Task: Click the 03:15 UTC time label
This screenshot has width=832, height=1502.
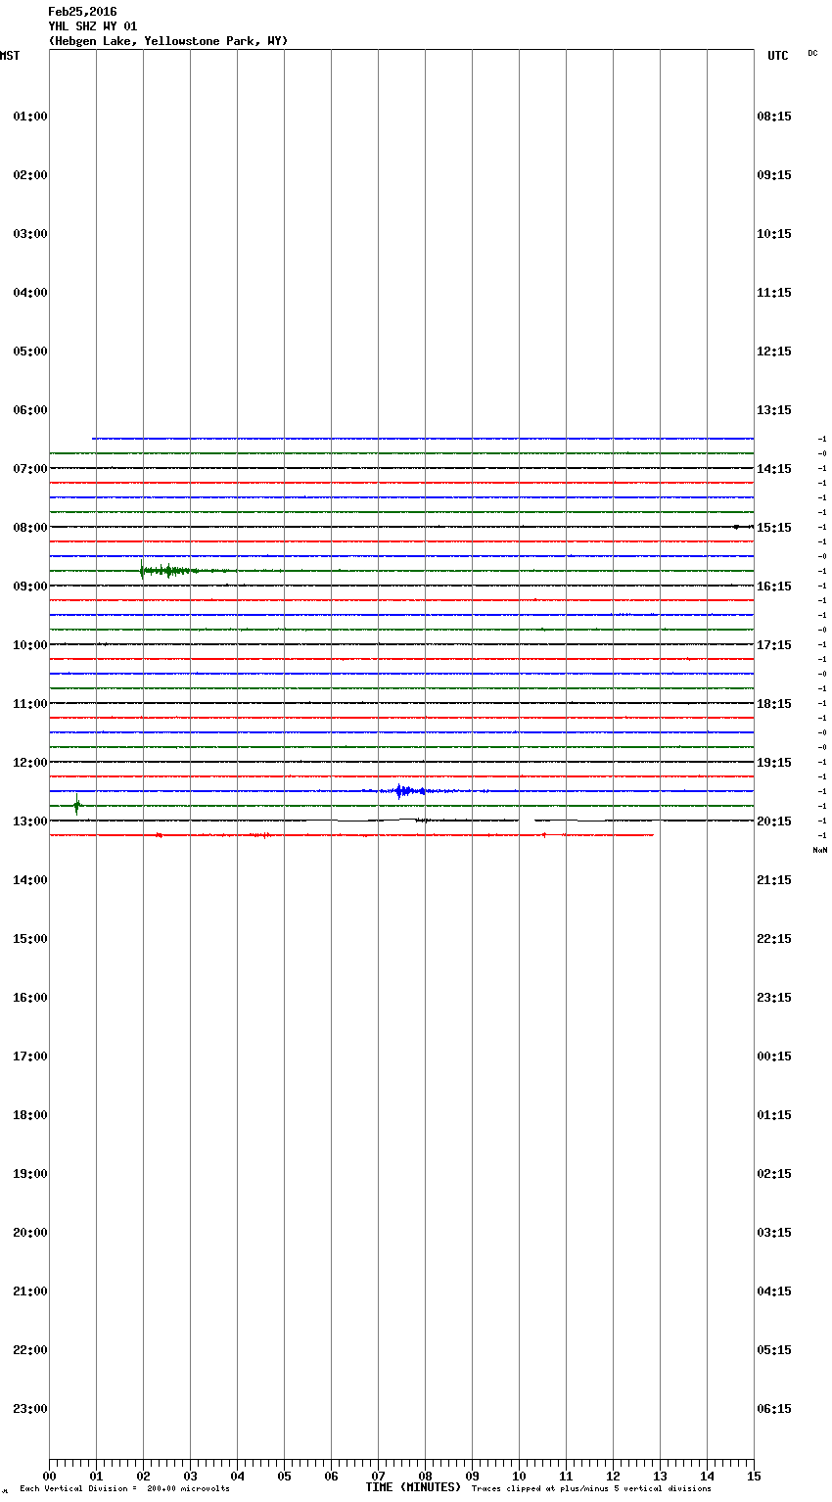Action: click(x=774, y=1233)
